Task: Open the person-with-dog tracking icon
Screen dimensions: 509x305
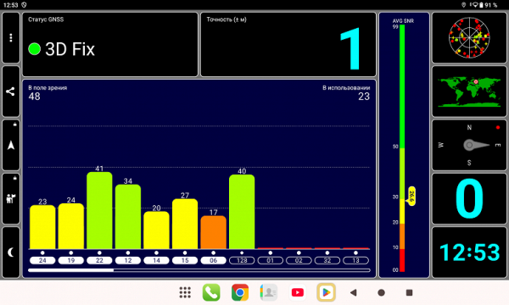Action: coord(11,199)
